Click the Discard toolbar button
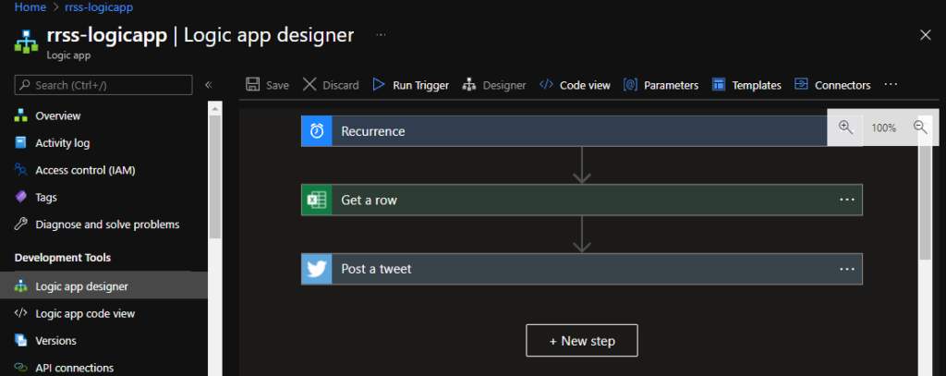This screenshot has height=376, width=946. 331,85
